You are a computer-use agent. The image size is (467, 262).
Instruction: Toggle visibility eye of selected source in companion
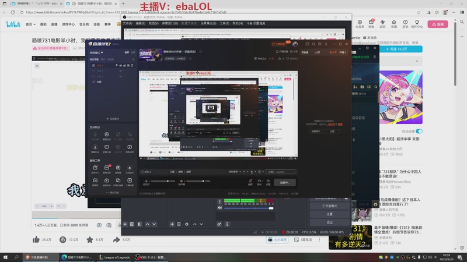click(121, 65)
